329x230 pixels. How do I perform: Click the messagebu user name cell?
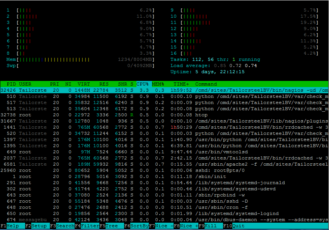click(x=33, y=220)
